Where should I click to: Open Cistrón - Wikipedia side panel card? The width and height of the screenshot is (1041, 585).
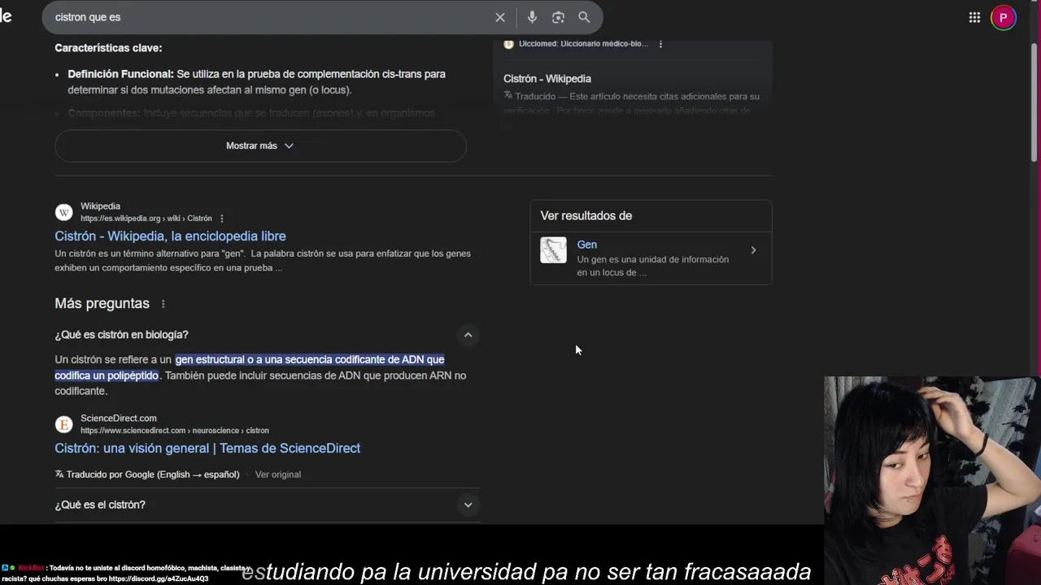[547, 79]
